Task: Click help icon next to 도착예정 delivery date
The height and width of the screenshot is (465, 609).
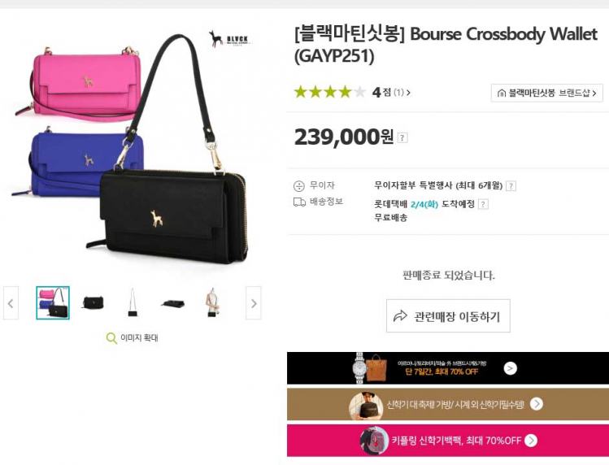Action: 483,204
